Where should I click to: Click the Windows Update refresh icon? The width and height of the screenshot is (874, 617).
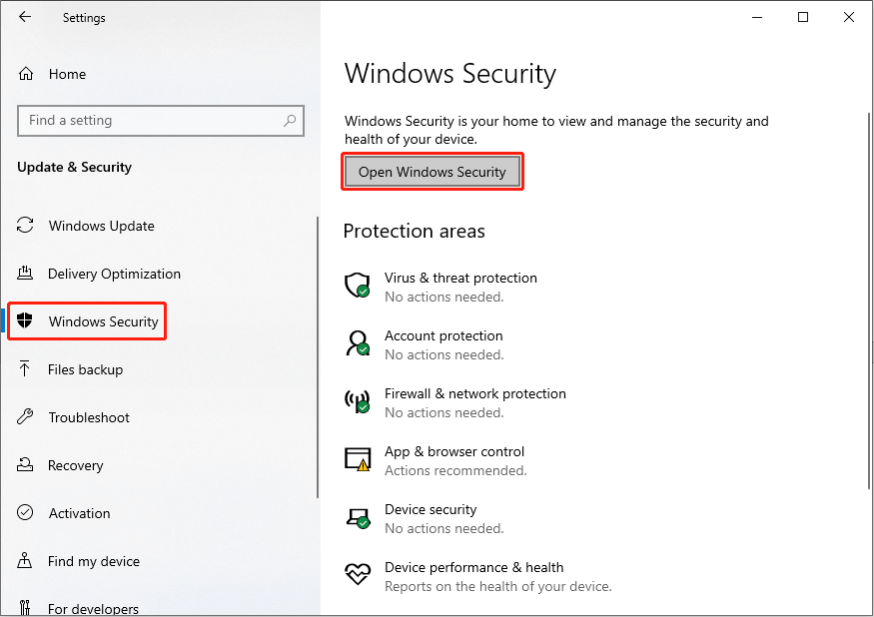click(24, 226)
